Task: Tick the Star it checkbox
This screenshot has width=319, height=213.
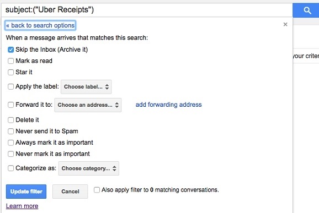Action: [10, 72]
